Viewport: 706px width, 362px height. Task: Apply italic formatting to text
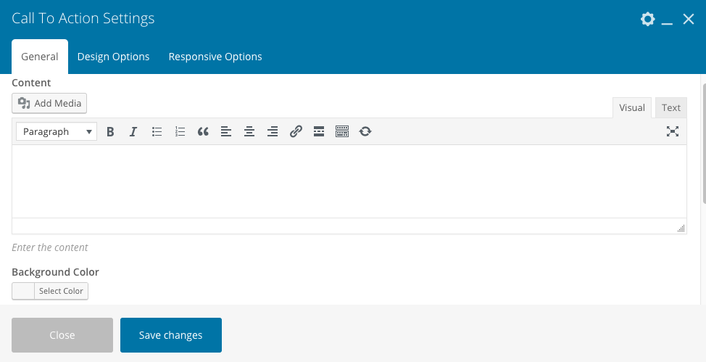(133, 131)
